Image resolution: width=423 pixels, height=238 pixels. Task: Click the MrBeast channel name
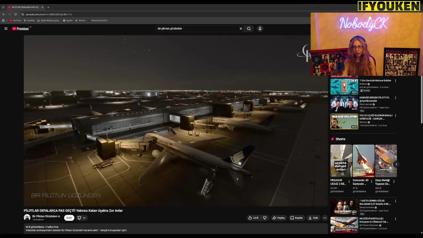tap(363, 84)
